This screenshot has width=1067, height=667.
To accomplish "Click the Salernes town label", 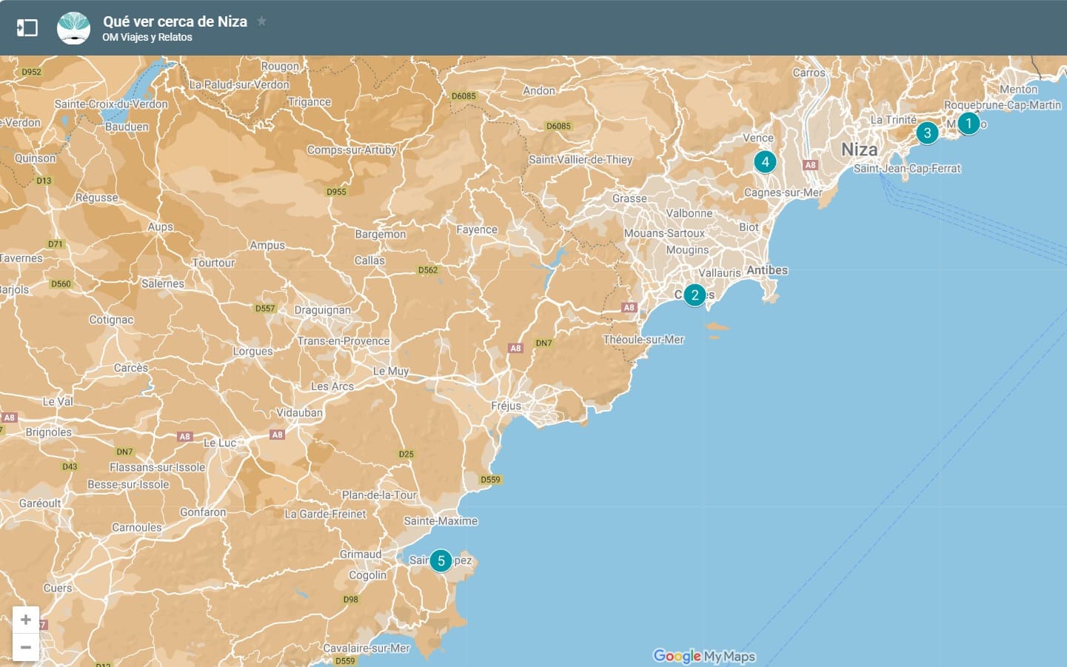I will tap(163, 284).
